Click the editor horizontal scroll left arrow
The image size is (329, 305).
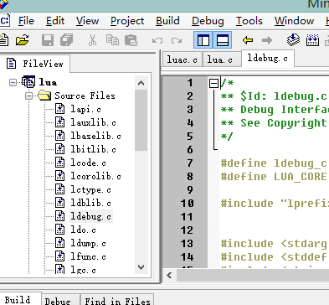coord(169,276)
